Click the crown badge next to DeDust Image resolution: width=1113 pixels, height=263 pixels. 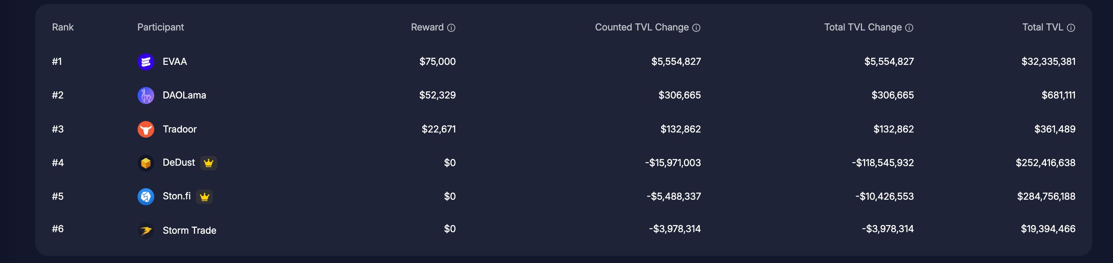tap(209, 163)
